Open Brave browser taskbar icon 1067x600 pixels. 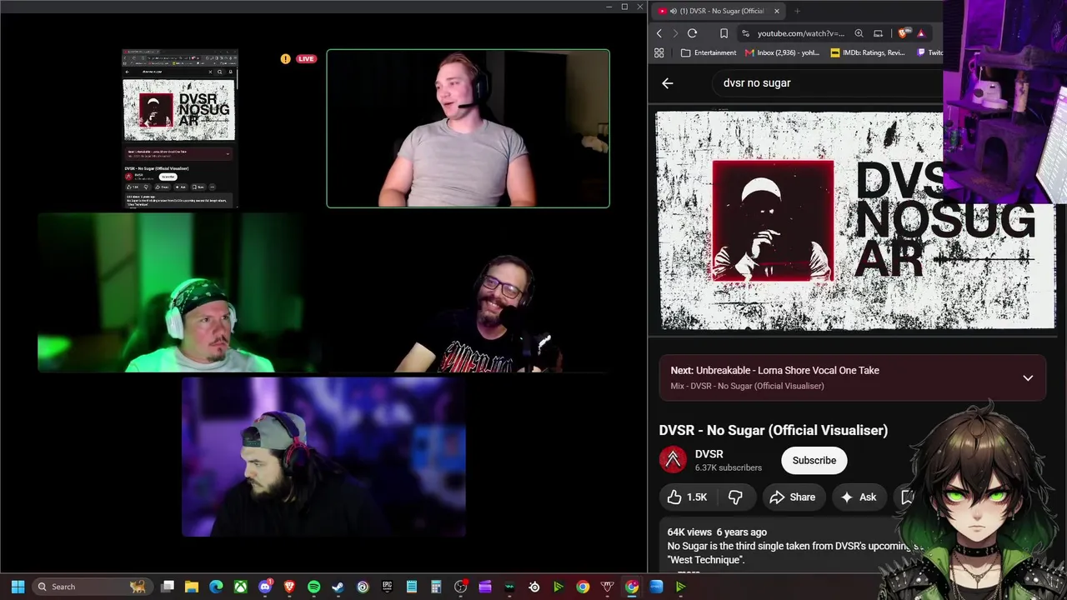(x=289, y=587)
